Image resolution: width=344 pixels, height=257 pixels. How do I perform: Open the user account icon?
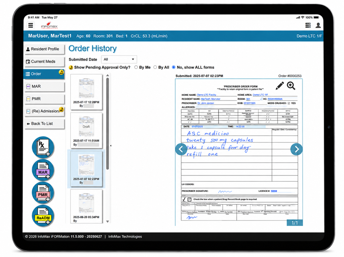click(x=318, y=25)
